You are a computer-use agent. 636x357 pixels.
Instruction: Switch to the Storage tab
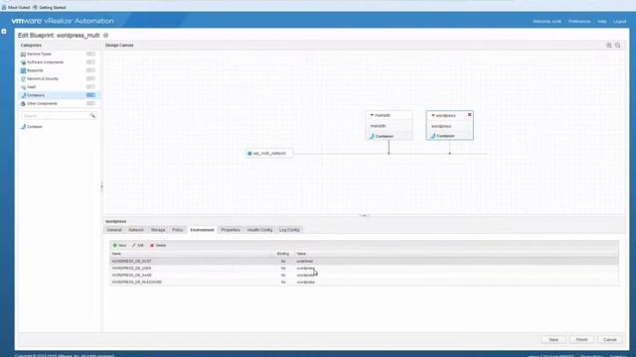158,230
